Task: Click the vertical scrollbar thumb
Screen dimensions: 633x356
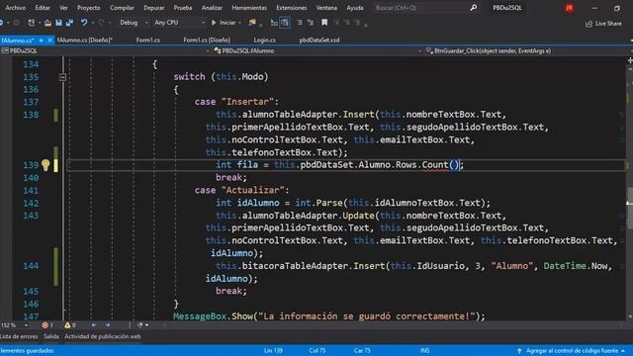Action: (x=629, y=208)
